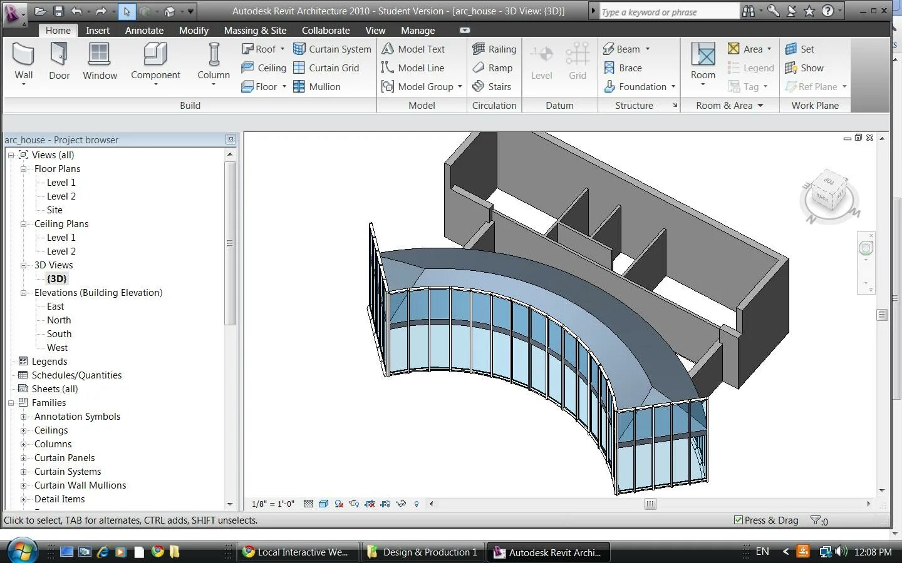Select the Stairs tool

[494, 86]
